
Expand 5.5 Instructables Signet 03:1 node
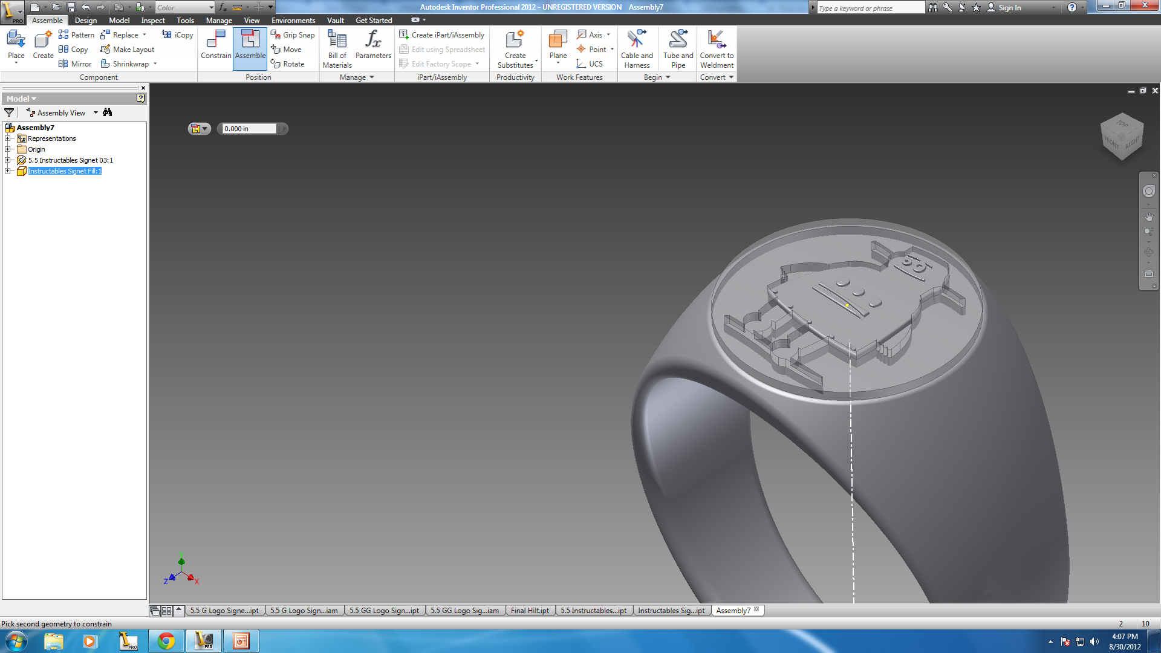(x=8, y=160)
